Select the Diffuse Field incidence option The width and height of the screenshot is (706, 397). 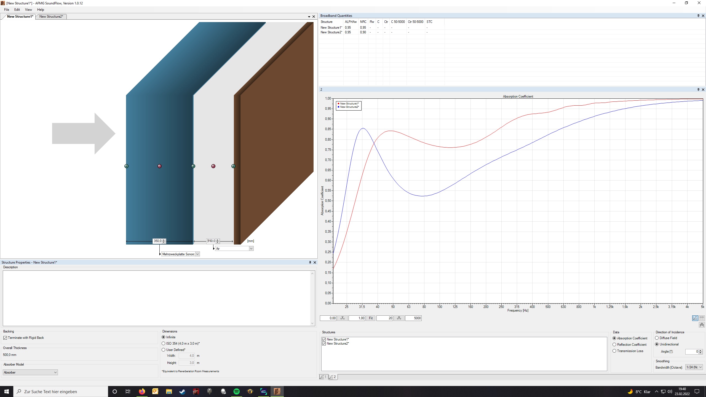click(657, 338)
